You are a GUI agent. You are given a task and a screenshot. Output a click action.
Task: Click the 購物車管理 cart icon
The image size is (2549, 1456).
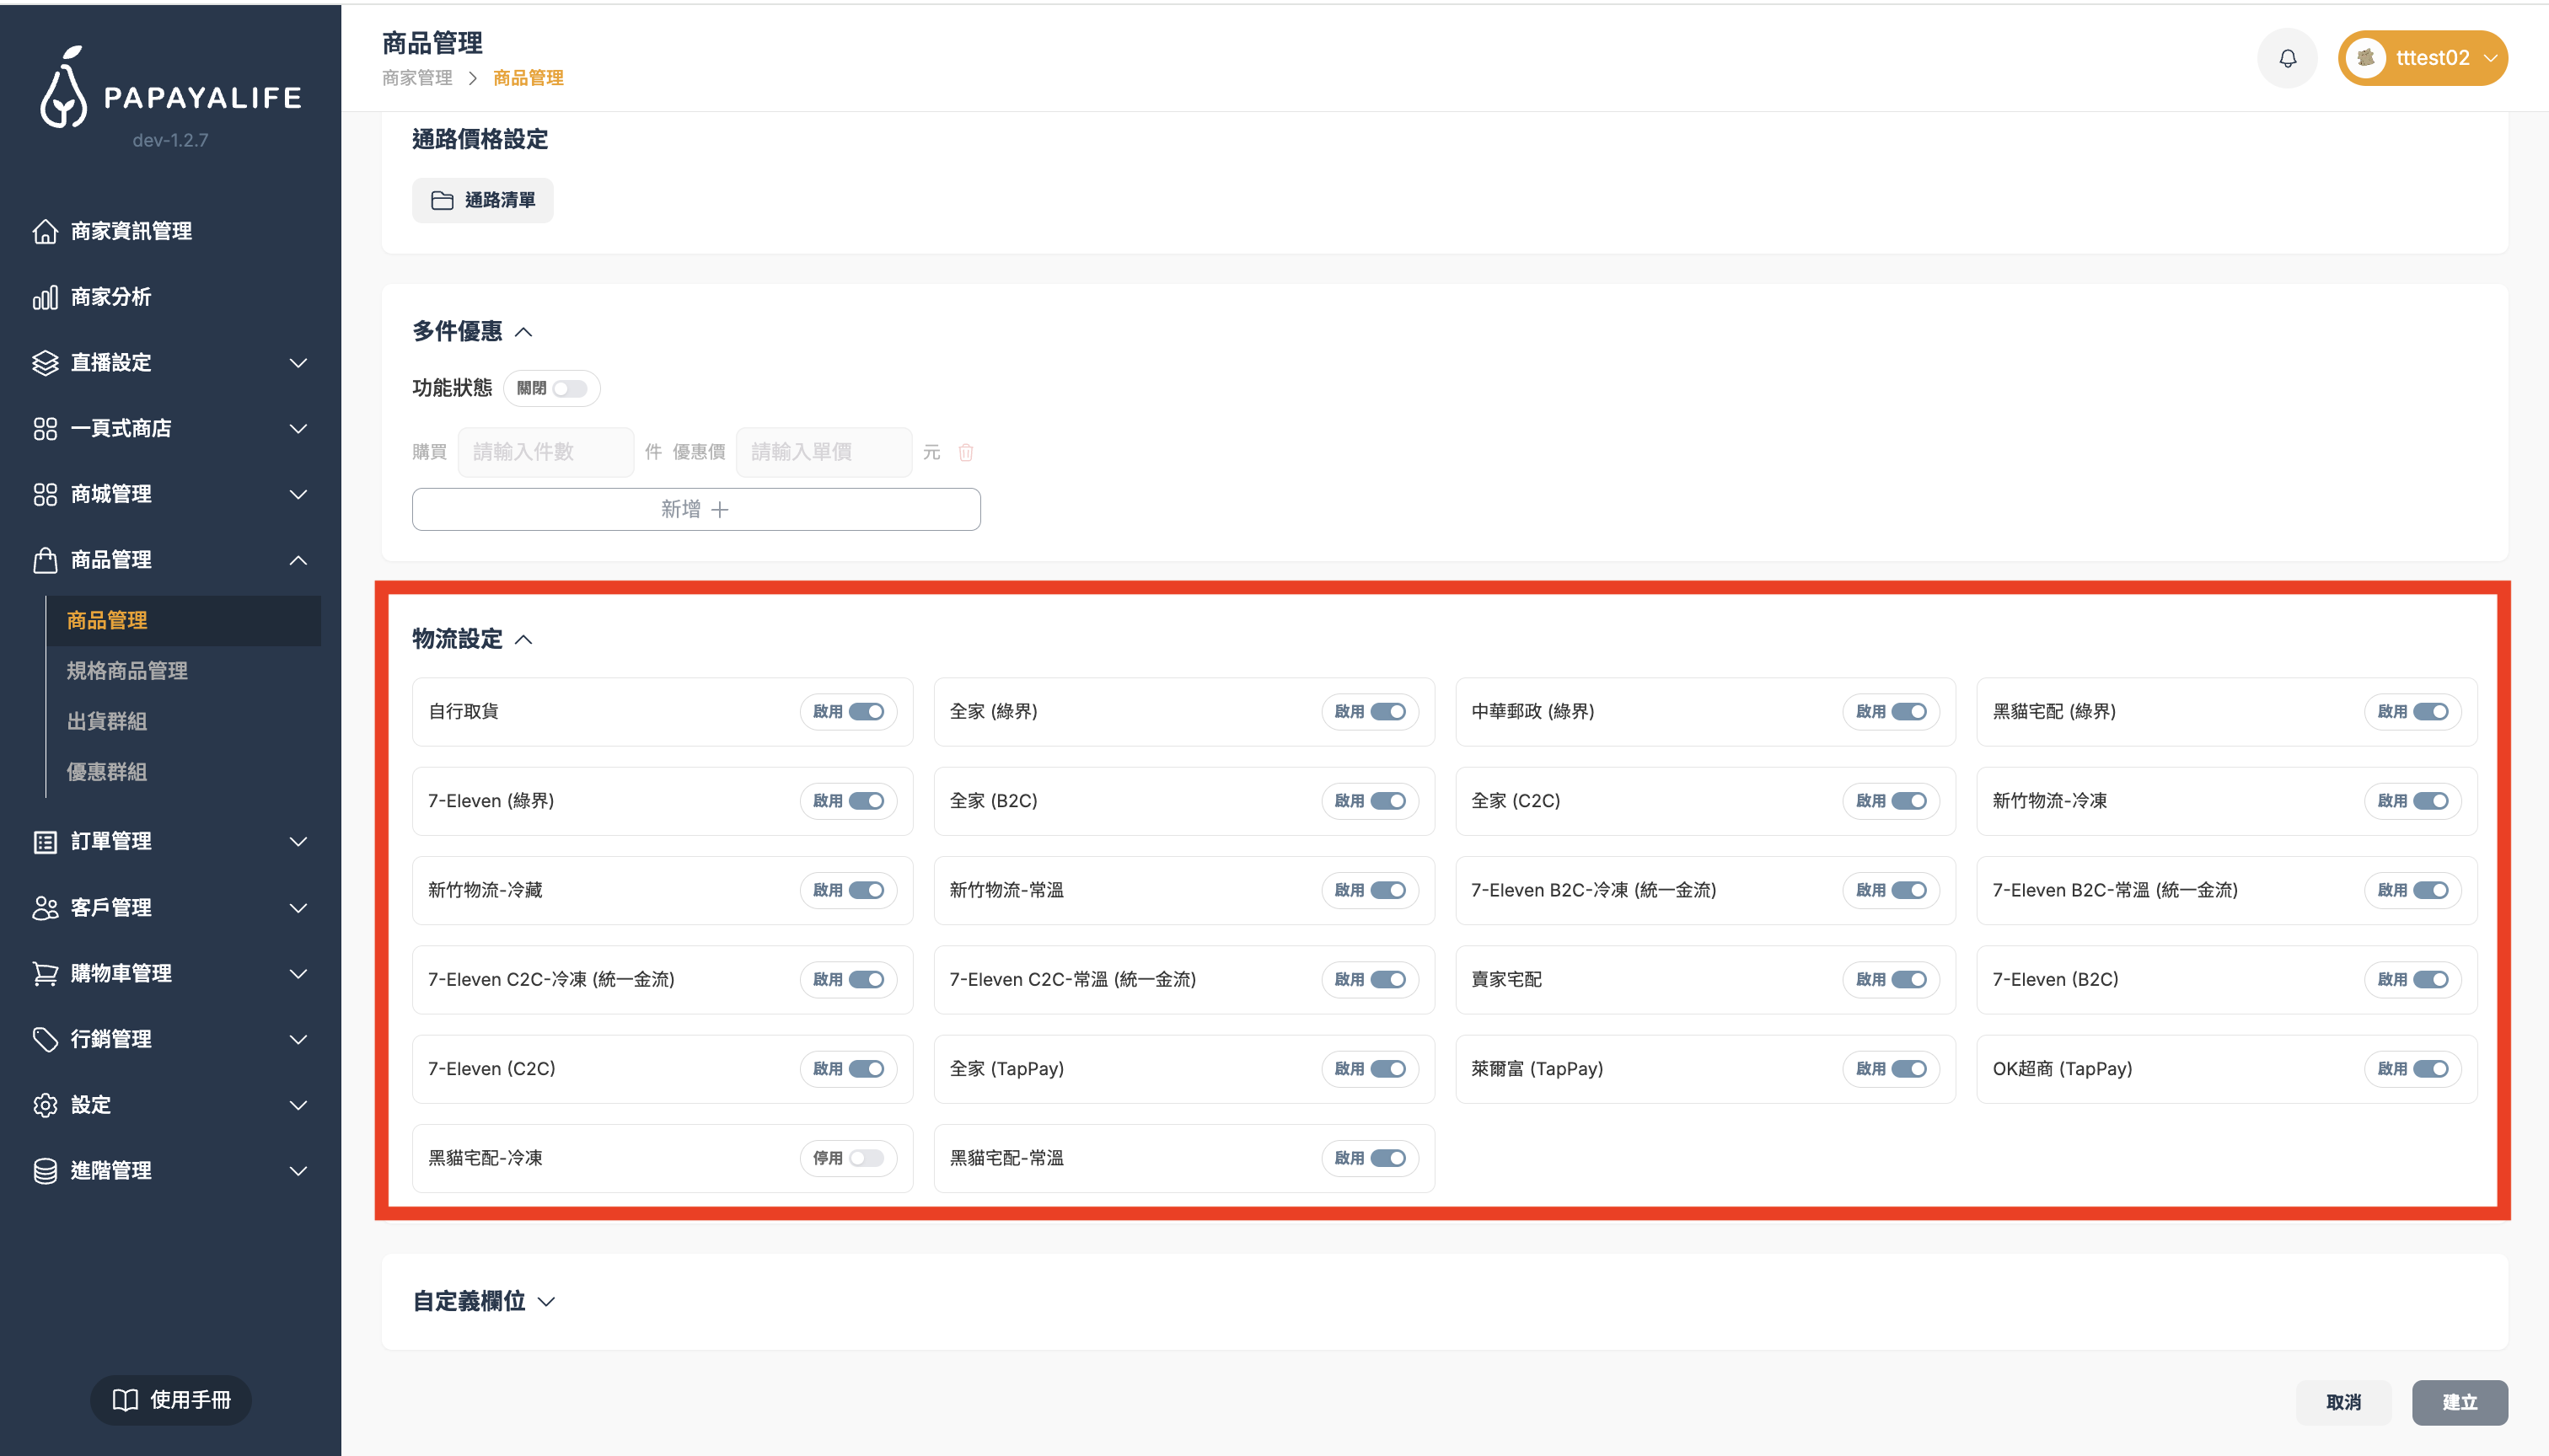point(45,973)
